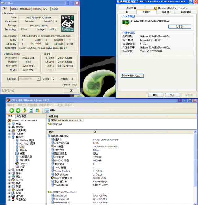Image resolution: width=198 pixels, height=205 pixels.
Task: Expand the 主機板 tree node
Action: [9, 127]
